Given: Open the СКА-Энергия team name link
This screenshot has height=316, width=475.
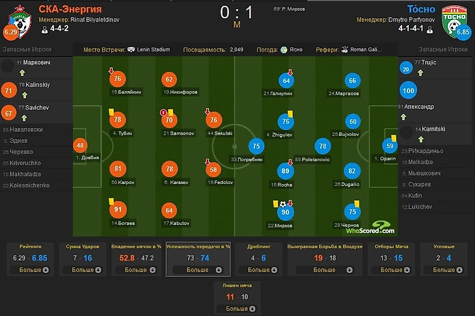Looking at the screenshot, I should pos(70,9).
